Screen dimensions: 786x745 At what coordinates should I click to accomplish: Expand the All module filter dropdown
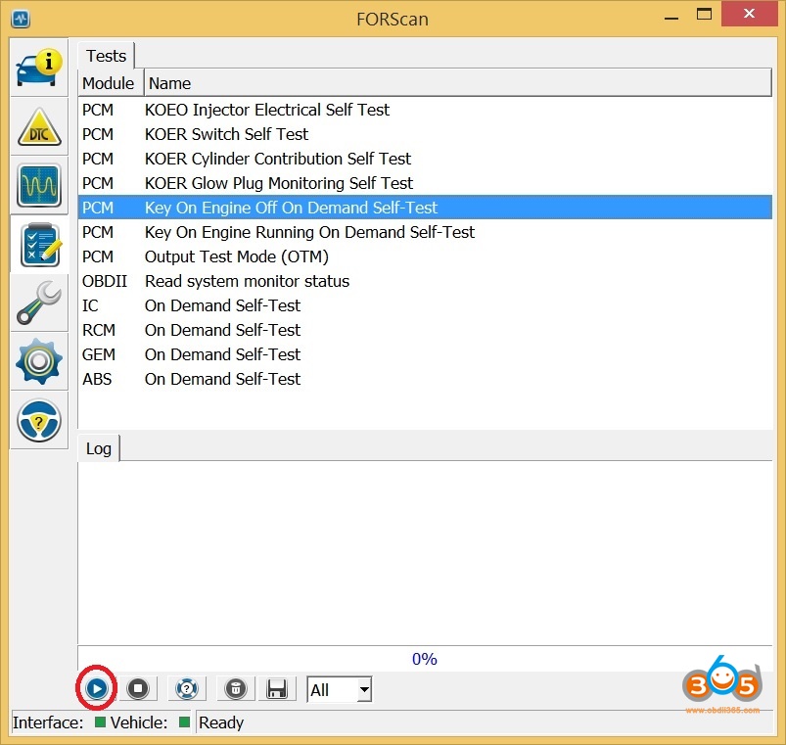[x=364, y=690]
